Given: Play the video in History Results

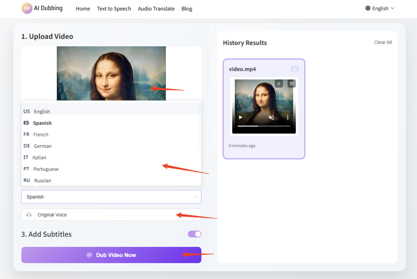Looking at the screenshot, I should [241, 118].
